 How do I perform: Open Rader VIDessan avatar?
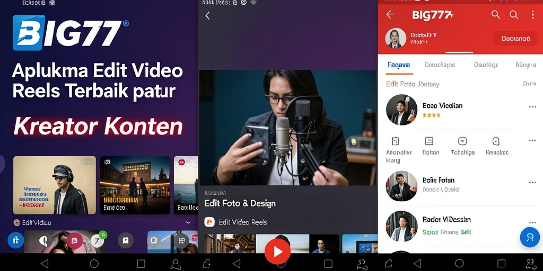402,226
